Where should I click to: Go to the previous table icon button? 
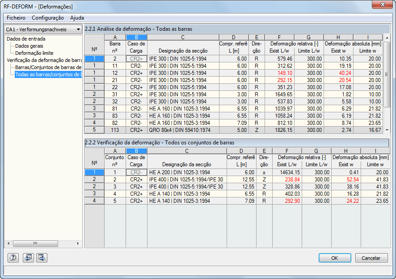point(28,258)
